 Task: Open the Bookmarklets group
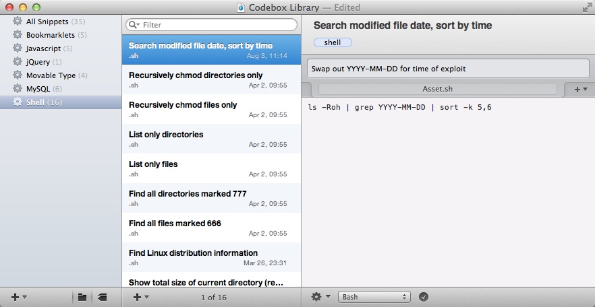pyautogui.click(x=61, y=35)
